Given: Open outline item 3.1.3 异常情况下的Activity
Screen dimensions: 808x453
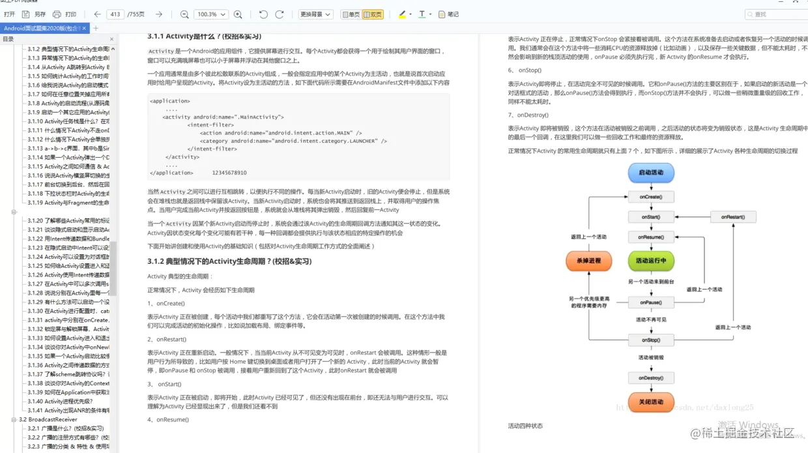Looking at the screenshot, I should (x=68, y=58).
